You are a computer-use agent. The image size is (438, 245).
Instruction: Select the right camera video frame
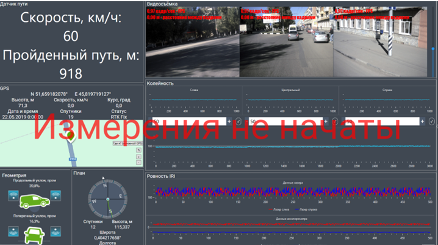point(380,42)
